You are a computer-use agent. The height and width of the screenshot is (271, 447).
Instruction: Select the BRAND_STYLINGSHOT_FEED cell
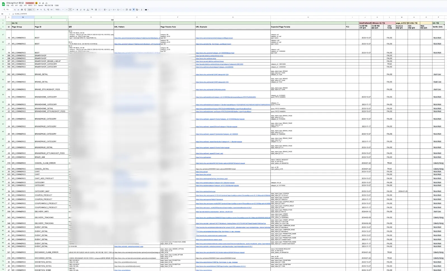51,88
